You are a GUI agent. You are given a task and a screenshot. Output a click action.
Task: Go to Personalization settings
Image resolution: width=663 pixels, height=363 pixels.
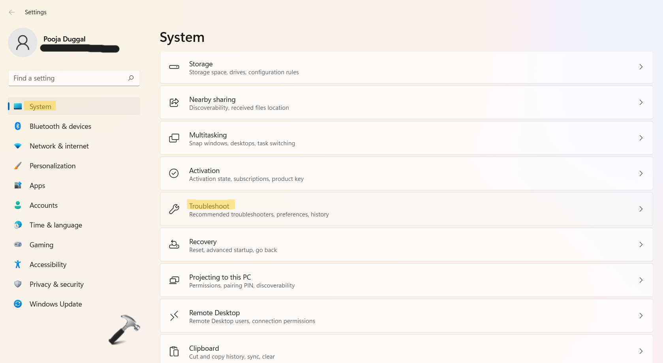coord(53,166)
